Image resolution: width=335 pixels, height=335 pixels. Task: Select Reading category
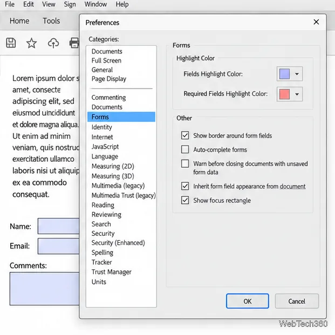(102, 205)
